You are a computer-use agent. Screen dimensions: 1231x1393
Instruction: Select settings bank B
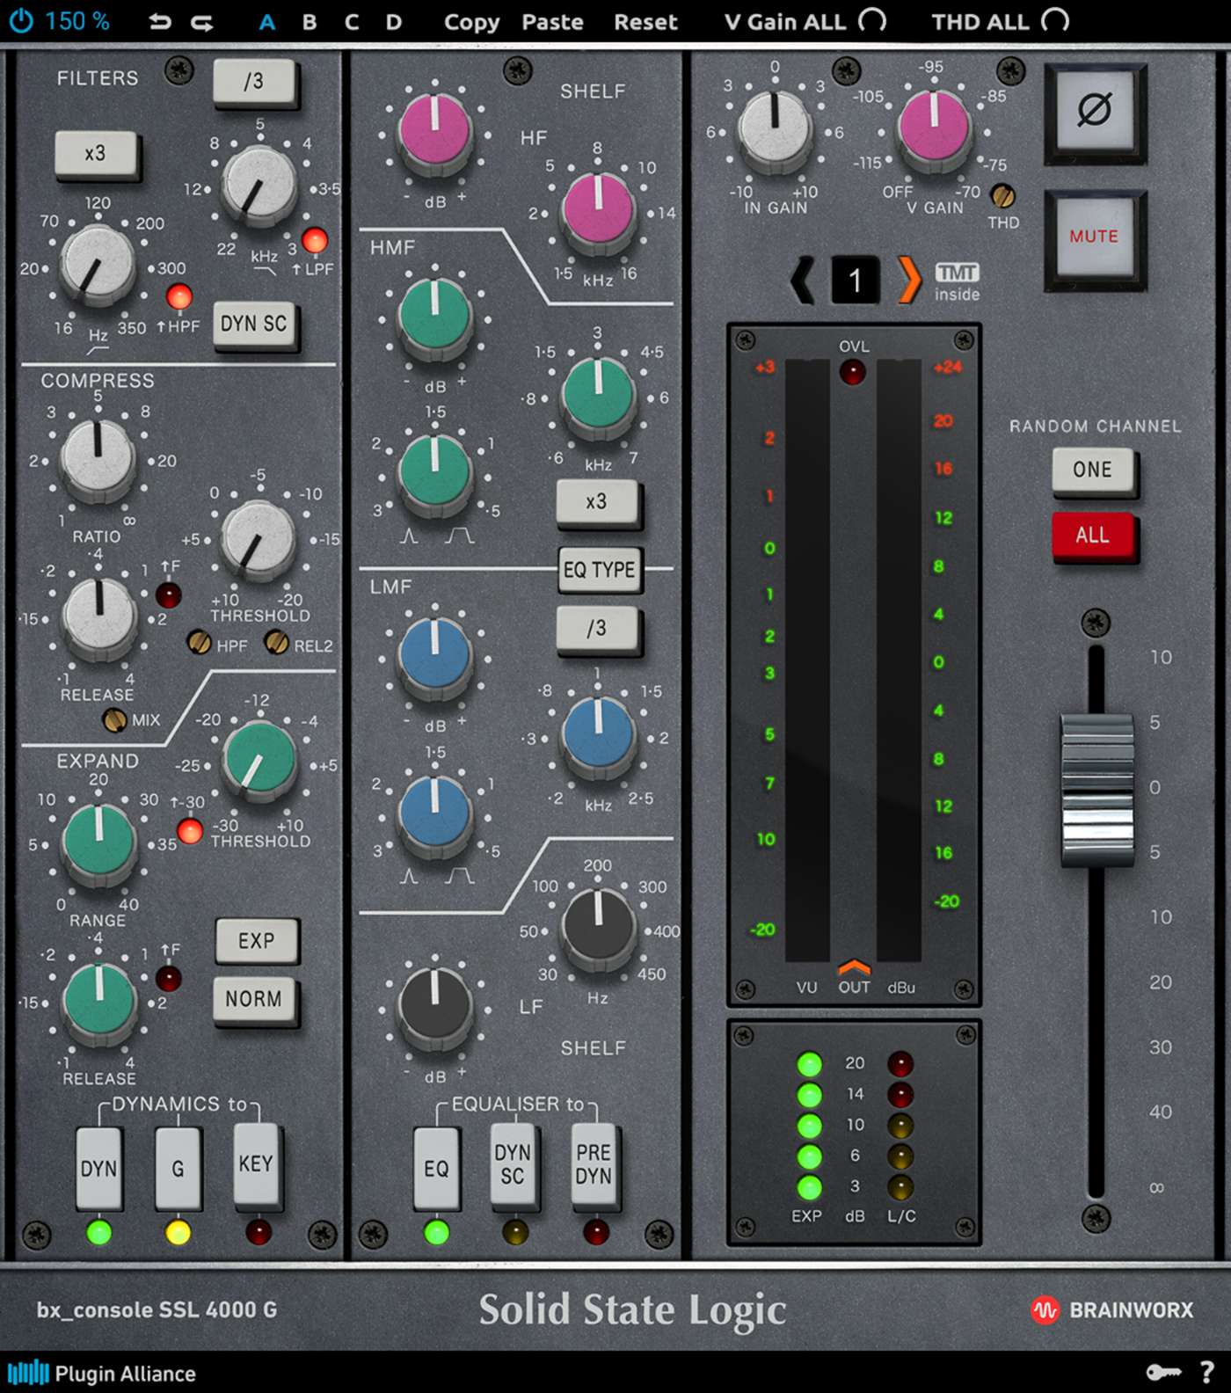[310, 22]
